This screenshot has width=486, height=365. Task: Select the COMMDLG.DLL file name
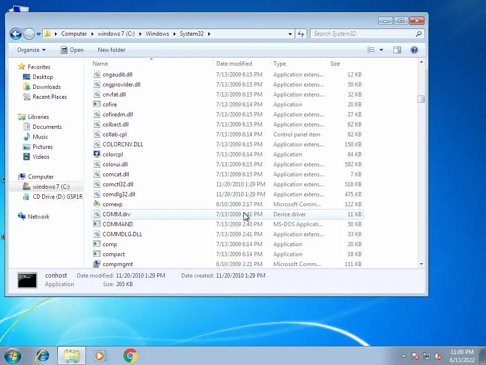pos(122,234)
